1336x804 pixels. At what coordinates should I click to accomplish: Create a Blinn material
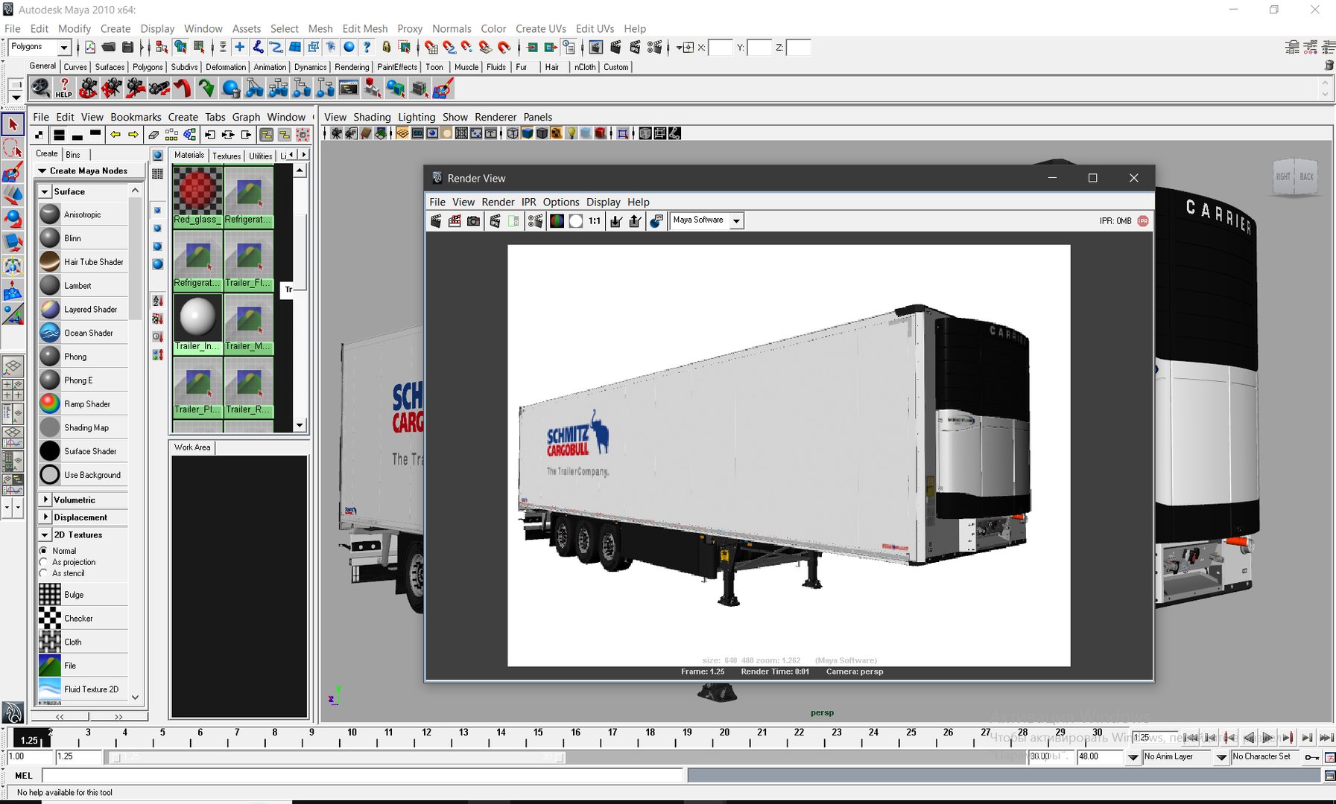pos(83,238)
